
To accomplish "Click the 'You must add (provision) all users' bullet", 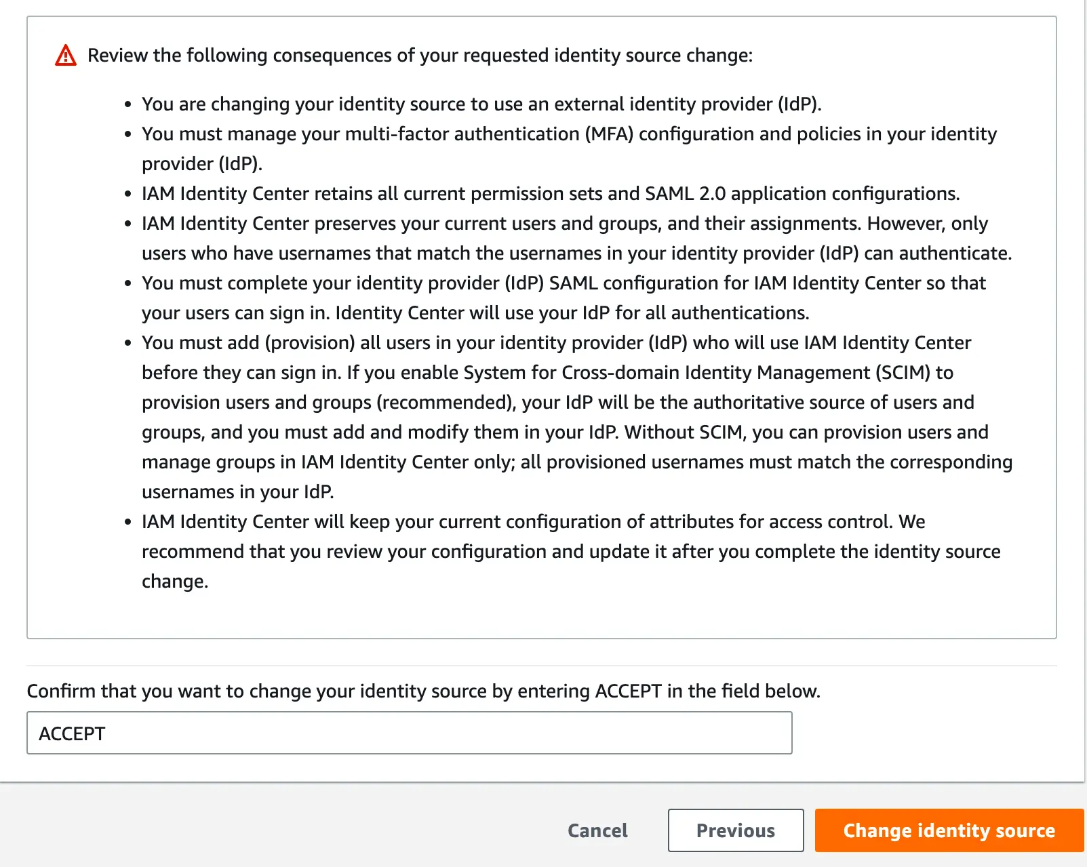I will click(x=556, y=343).
